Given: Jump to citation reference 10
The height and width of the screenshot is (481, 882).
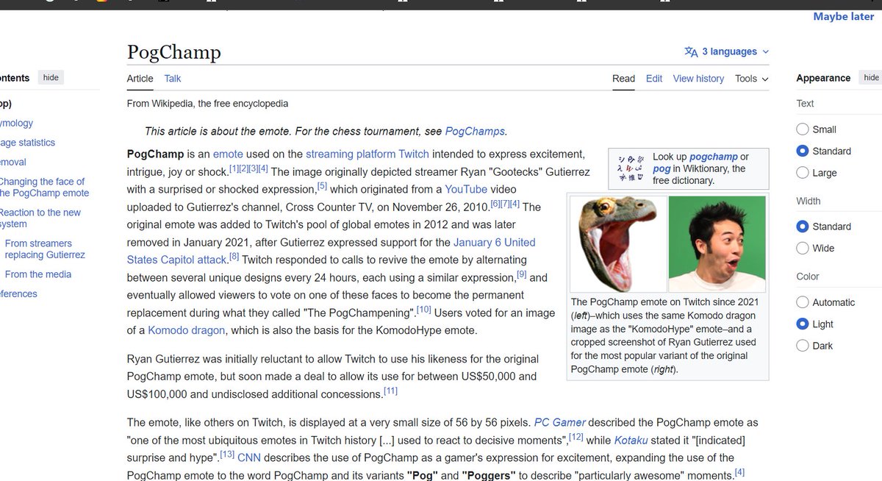Looking at the screenshot, I should tap(423, 310).
